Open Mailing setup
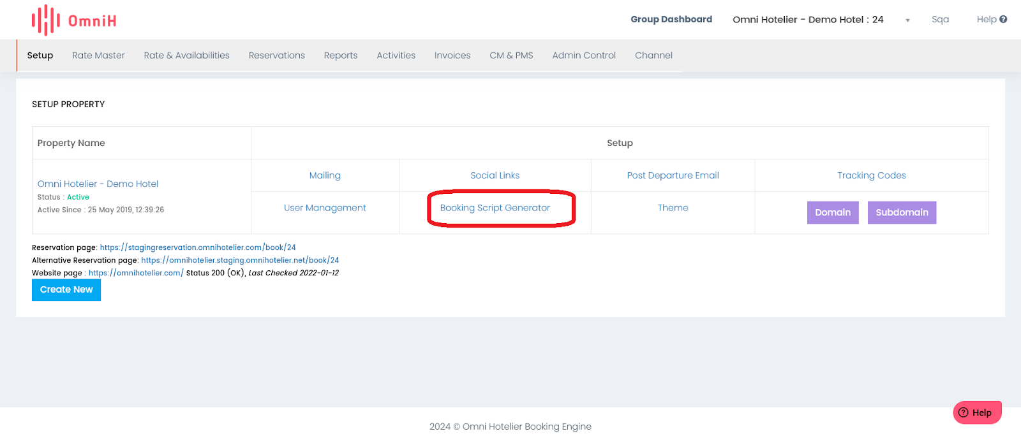 pyautogui.click(x=325, y=175)
